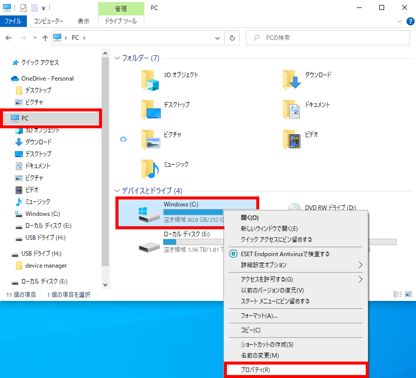
Task: Click Windows (C:) capacity usage bar
Action: coord(194,212)
